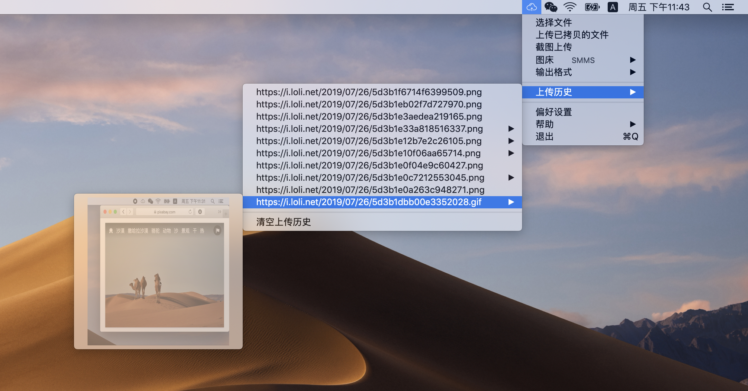Choose 选择文件 menu item
748x391 pixels.
(554, 23)
